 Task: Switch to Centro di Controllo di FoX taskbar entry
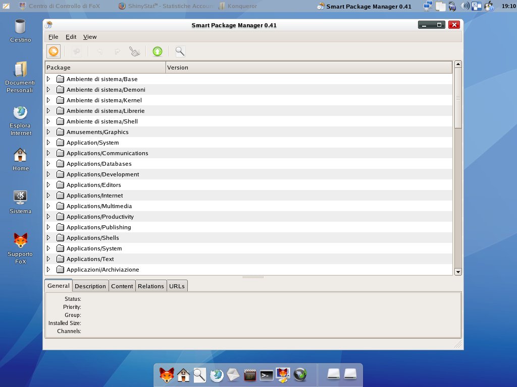point(60,6)
